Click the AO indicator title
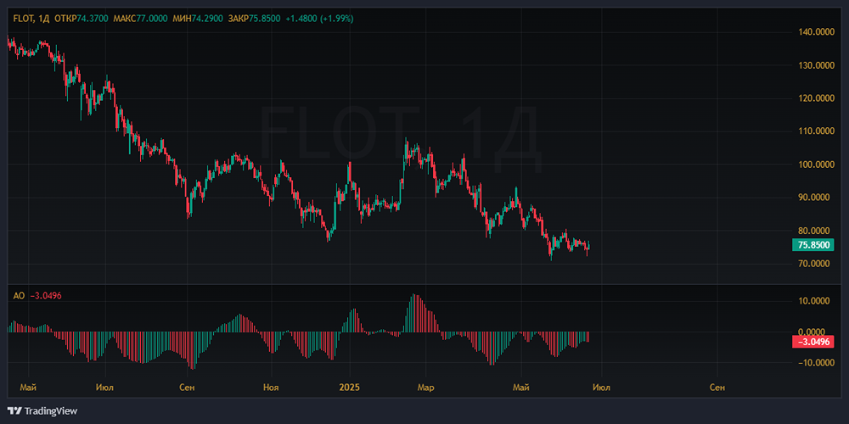 coord(19,296)
